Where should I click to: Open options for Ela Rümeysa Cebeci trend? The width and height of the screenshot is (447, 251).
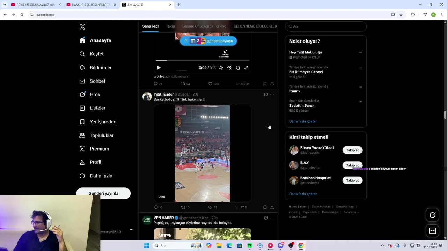(x=360, y=68)
